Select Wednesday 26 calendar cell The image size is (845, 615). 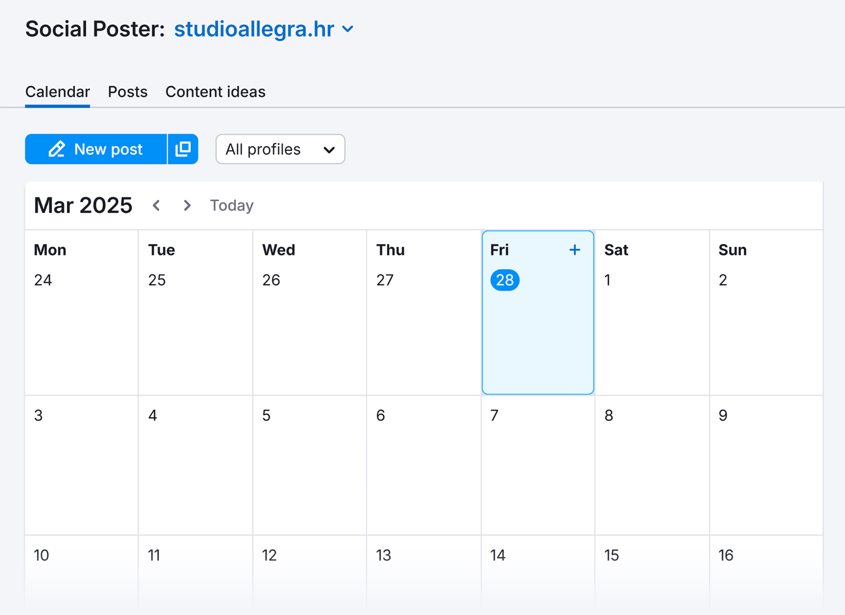[x=309, y=312]
